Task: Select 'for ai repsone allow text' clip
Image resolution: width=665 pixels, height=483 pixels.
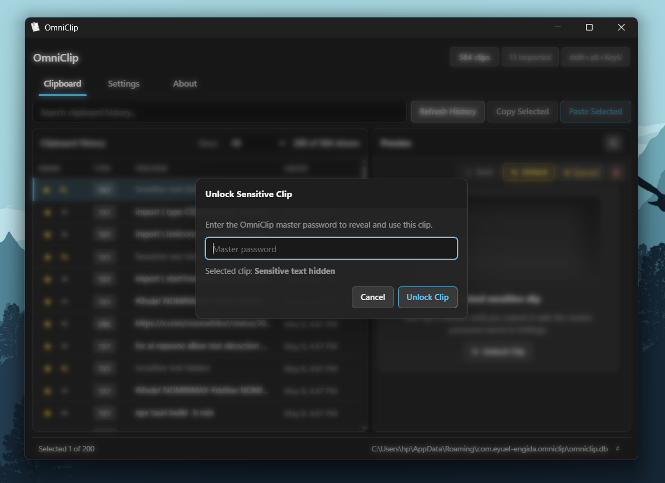Action: coord(197,346)
